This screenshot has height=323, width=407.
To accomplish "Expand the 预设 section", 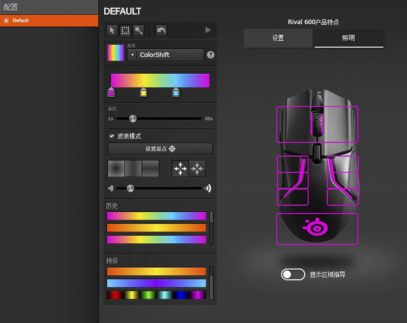I will tap(112, 261).
